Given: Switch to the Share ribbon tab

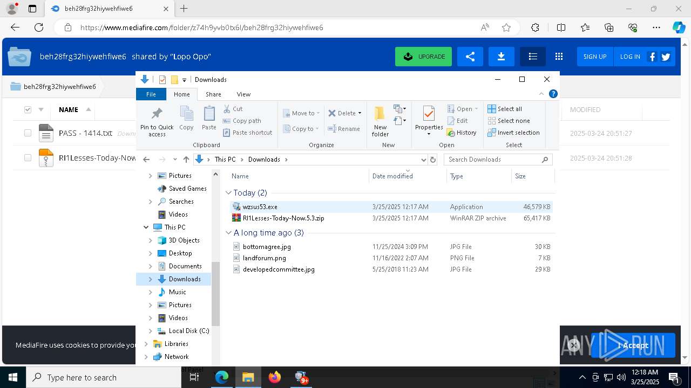Looking at the screenshot, I should [x=213, y=94].
